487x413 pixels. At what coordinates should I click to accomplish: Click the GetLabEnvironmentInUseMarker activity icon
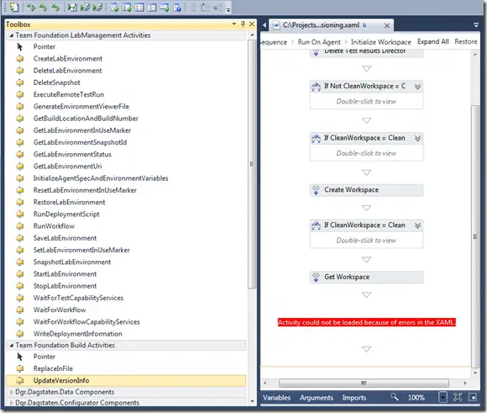click(20, 130)
